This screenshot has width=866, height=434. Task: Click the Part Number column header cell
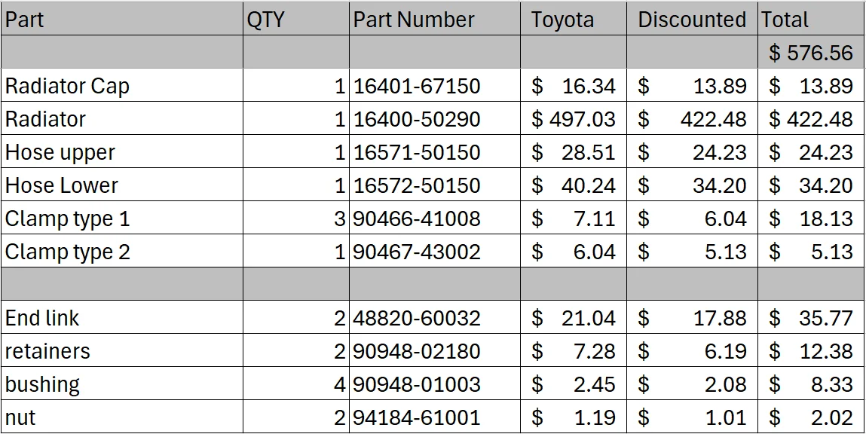[435, 20]
